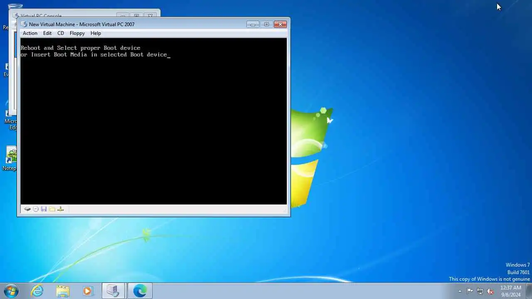The image size is (532, 299).
Task: Open the clock showing 12:37 AM
Action: [510, 291]
